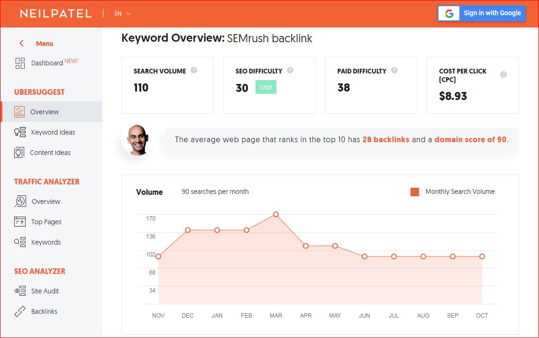
Task: Click the OCT data point on chart
Action: click(x=482, y=256)
